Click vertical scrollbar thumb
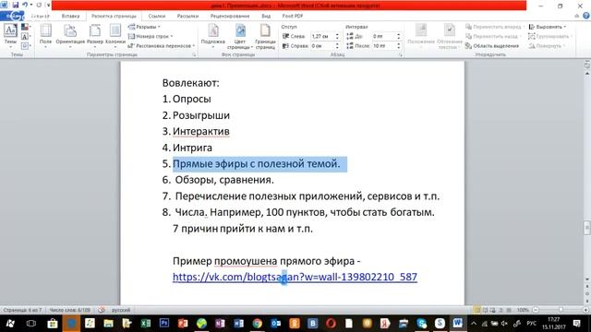 [587, 228]
